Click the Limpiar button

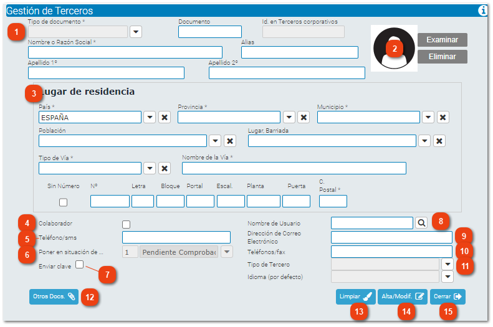pos(356,296)
